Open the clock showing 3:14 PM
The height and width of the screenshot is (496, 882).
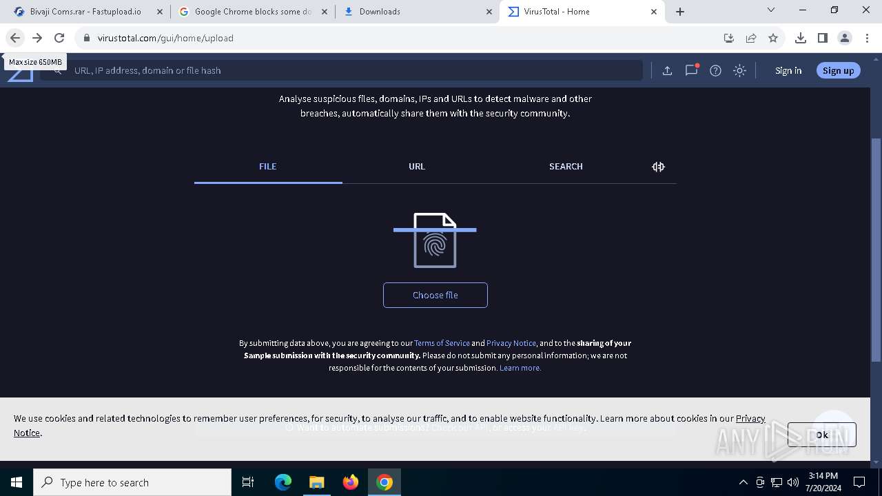[823, 482]
